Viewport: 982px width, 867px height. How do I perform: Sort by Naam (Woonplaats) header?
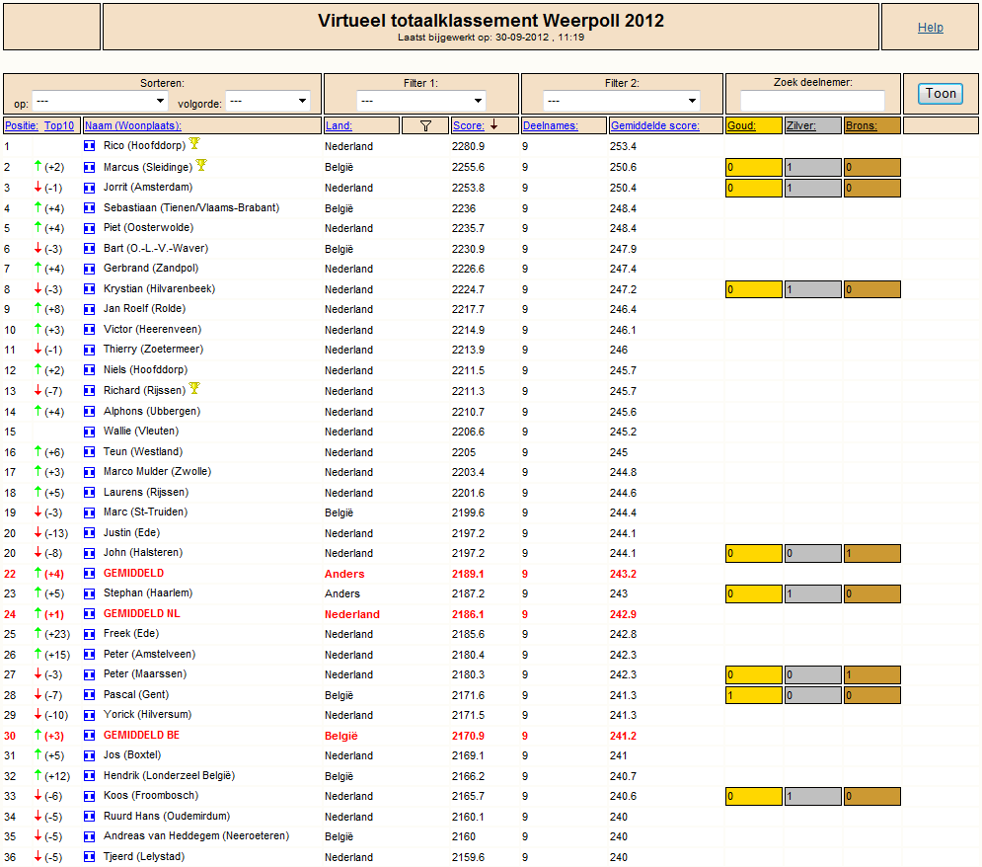pos(133,126)
